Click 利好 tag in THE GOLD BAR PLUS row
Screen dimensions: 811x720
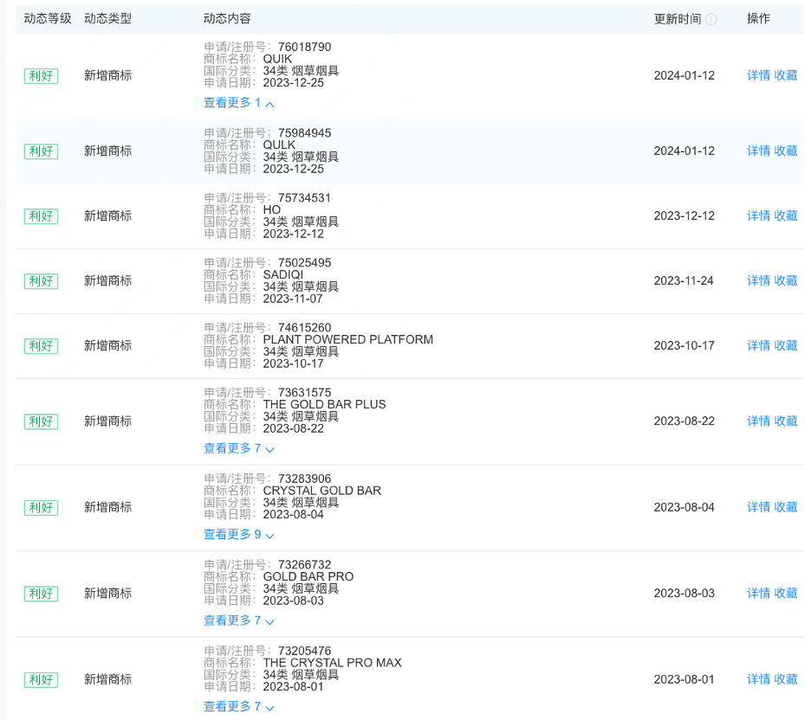coord(41,422)
